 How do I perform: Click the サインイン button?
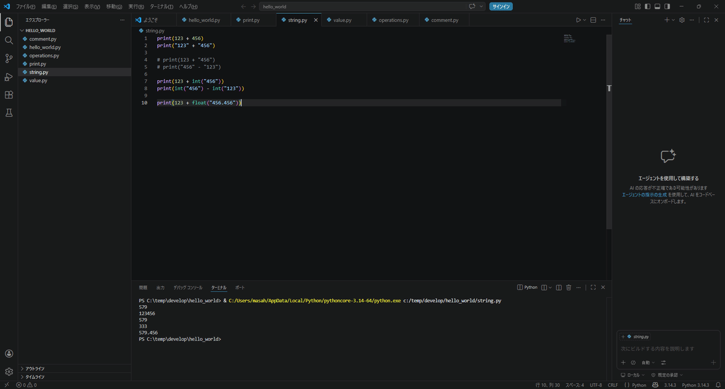(x=501, y=7)
